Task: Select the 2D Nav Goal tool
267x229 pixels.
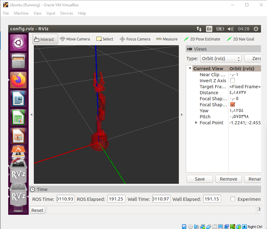Action: click(x=240, y=39)
